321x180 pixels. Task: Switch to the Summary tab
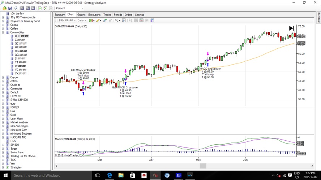(60, 15)
